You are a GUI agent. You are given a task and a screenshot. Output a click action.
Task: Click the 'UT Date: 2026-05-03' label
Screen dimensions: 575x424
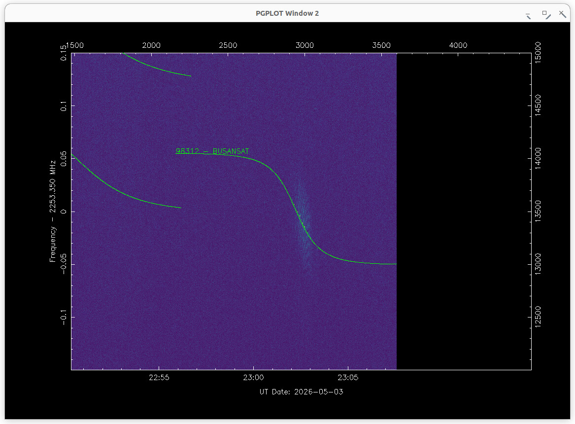click(302, 392)
